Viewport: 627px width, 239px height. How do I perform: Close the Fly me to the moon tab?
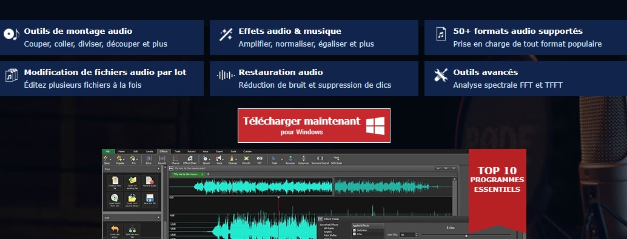tap(203, 174)
